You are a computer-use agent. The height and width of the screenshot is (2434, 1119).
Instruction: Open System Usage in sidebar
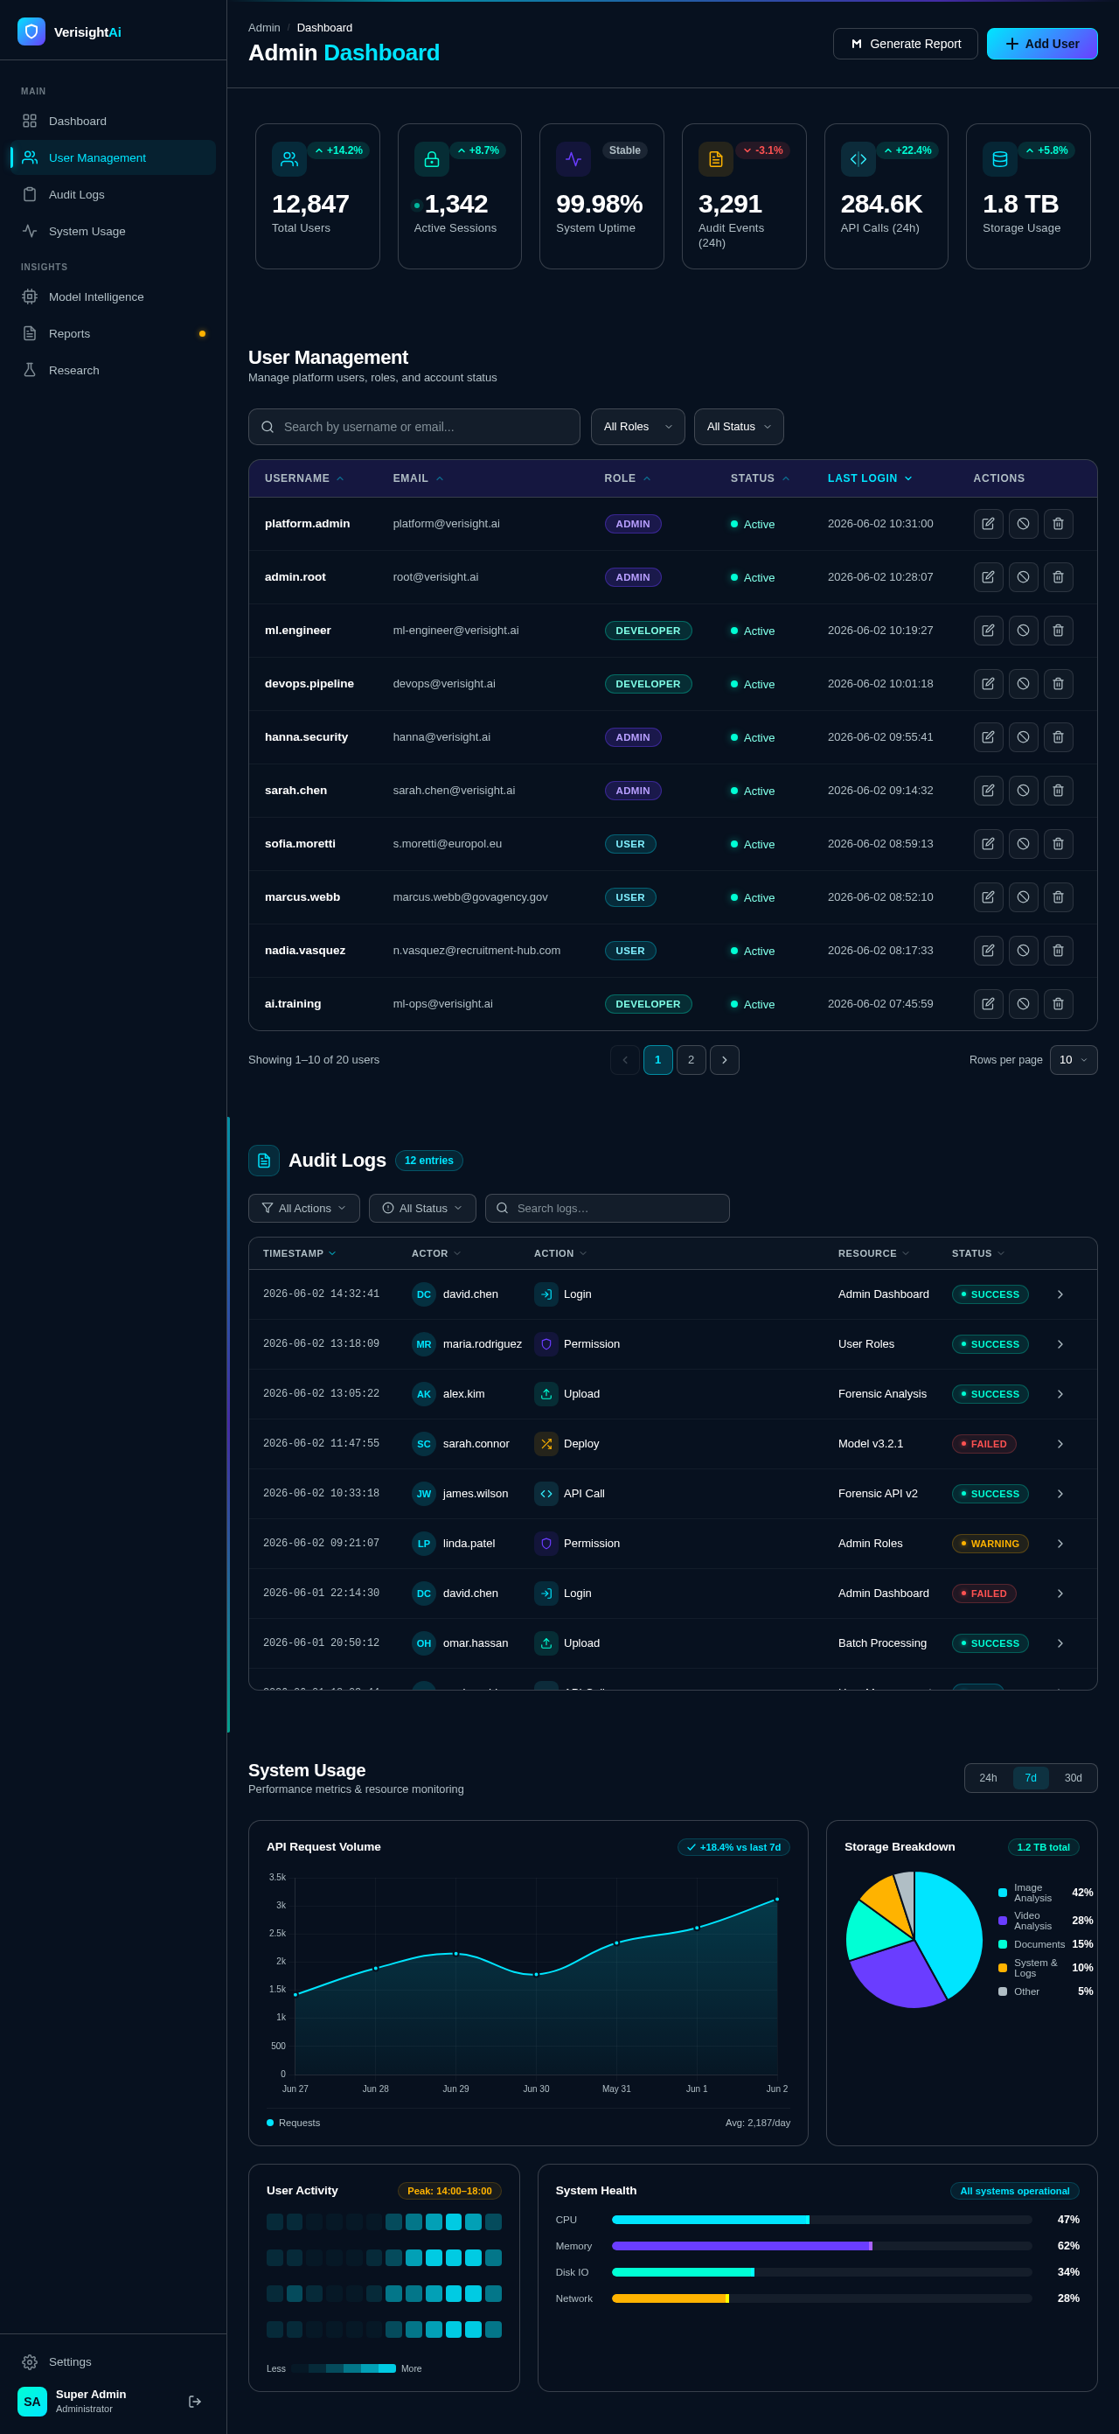point(114,232)
